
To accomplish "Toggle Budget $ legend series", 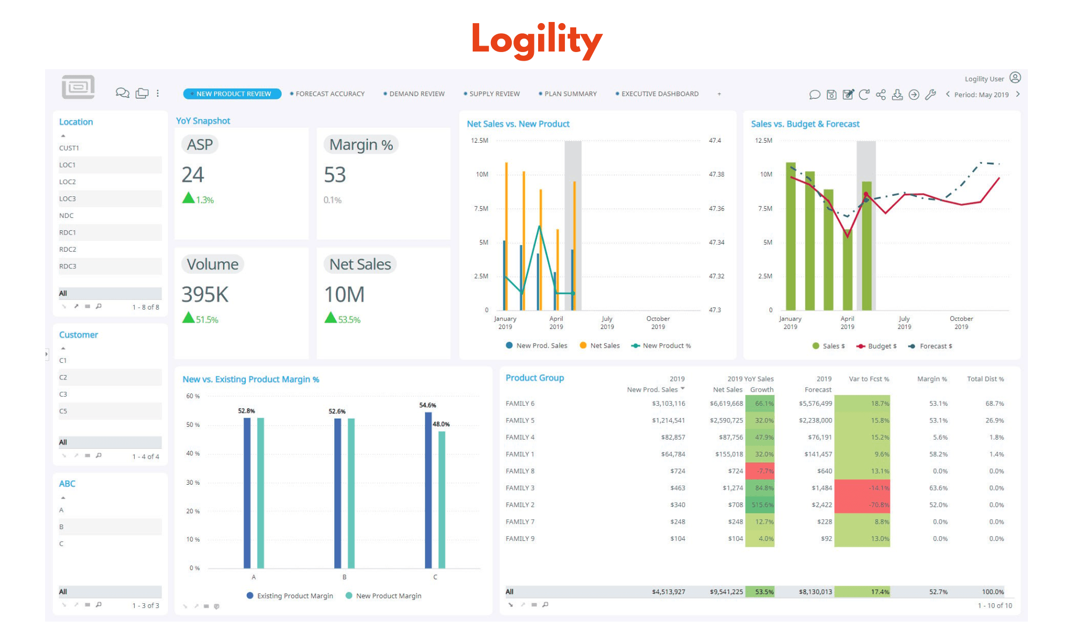I will pyautogui.click(x=876, y=346).
